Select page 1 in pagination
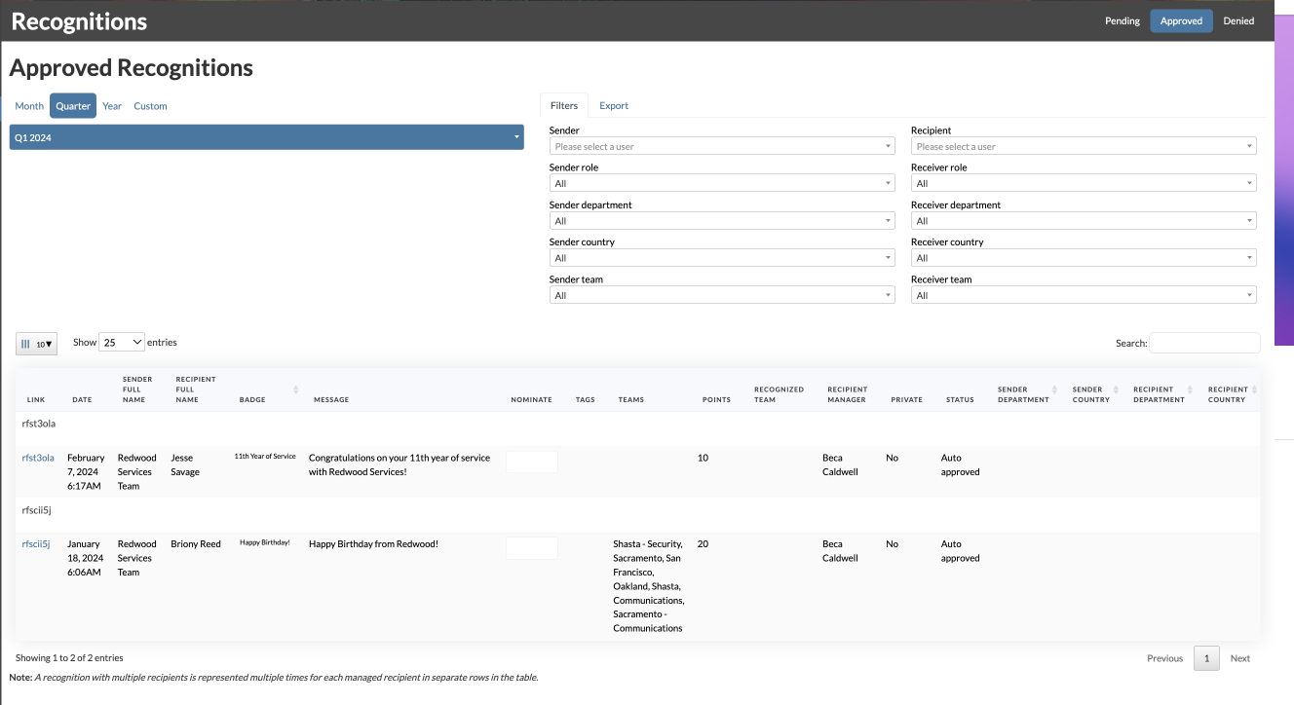The width and height of the screenshot is (1294, 705). [x=1206, y=658]
